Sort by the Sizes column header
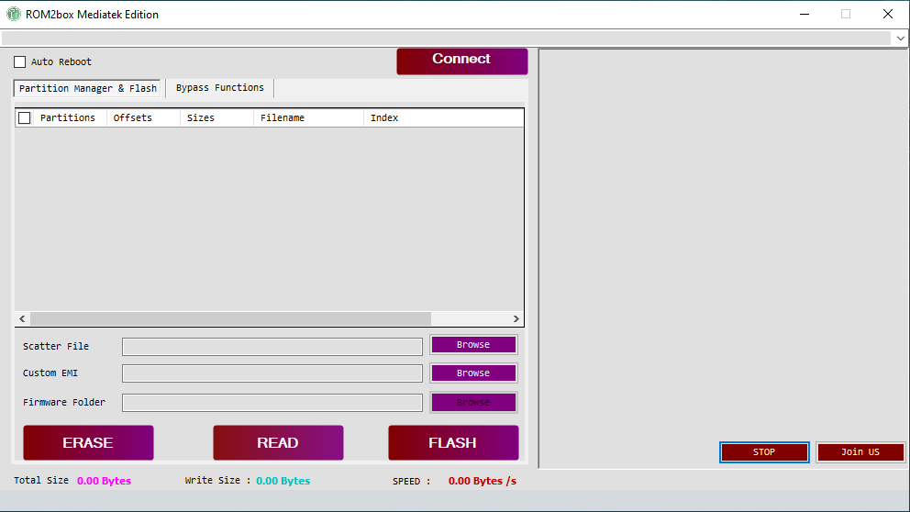 coord(217,117)
